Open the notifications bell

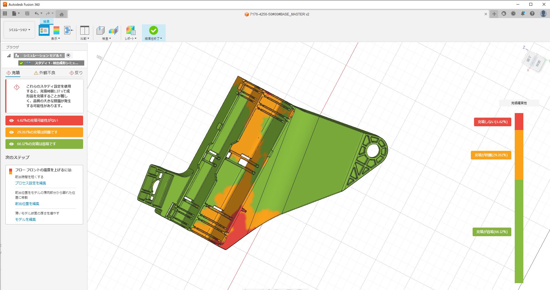(x=523, y=14)
